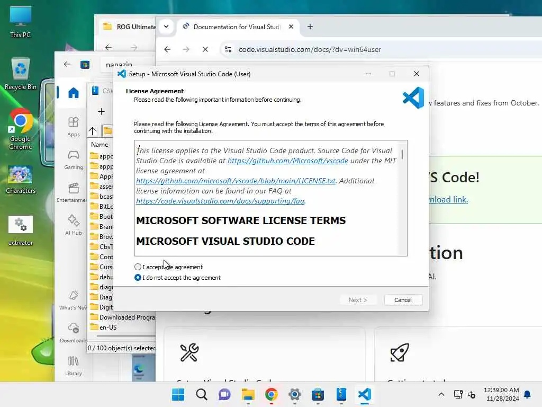Click the Name column header
542x407 pixels.
click(x=100, y=144)
